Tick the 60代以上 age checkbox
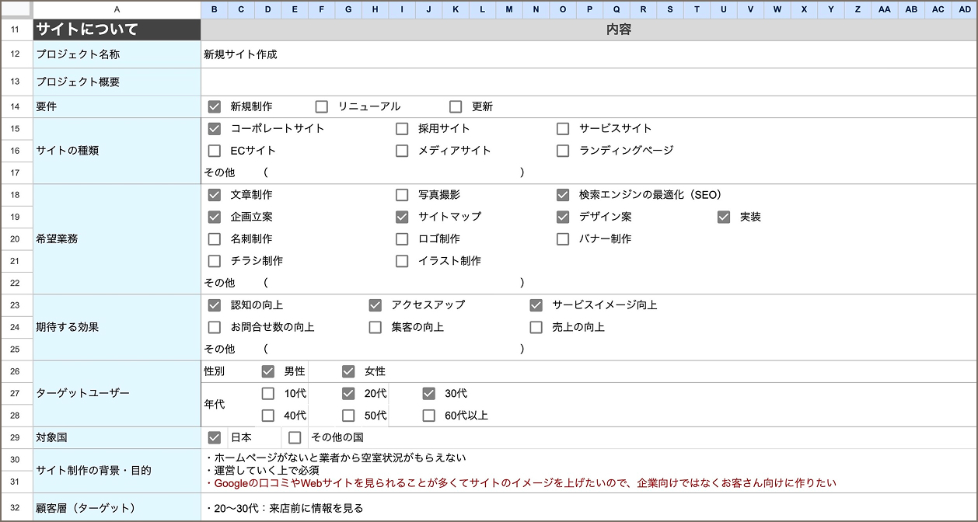The image size is (978, 522). pyautogui.click(x=428, y=416)
